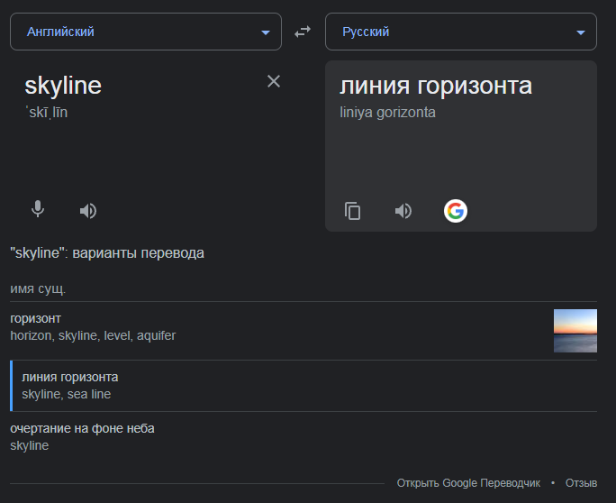The height and width of the screenshot is (503, 616).
Task: Open Google Переводчик link
Action: pos(468,483)
